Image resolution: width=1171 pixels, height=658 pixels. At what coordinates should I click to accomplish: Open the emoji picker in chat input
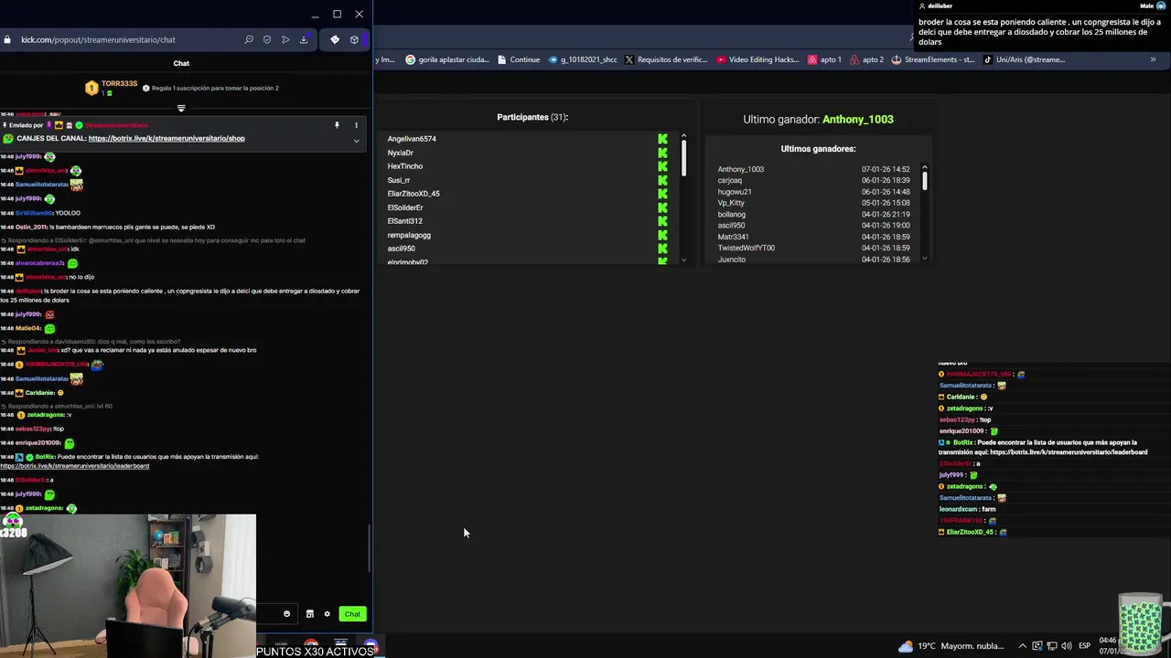[286, 614]
